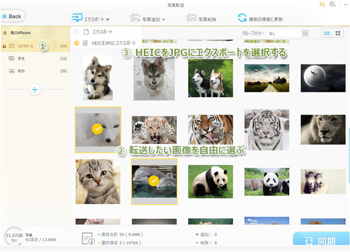Open the shopping cart icon
The height and width of the screenshot is (252, 350).
click(x=322, y=4)
